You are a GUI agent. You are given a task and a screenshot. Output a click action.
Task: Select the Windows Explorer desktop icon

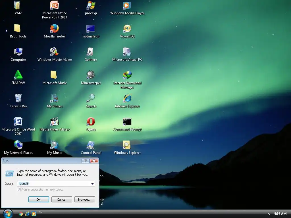click(126, 145)
